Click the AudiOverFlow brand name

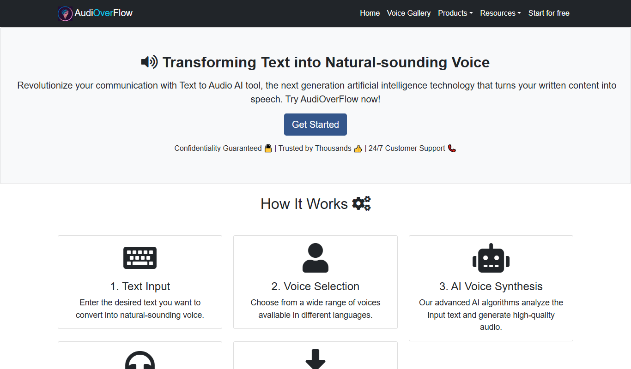pyautogui.click(x=103, y=13)
